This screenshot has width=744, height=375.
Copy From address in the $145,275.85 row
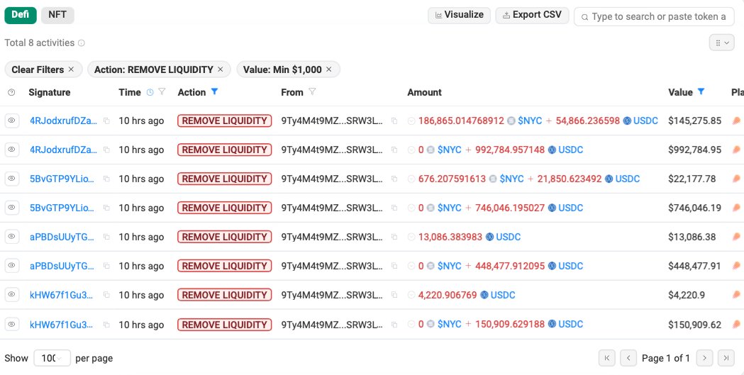pyautogui.click(x=394, y=121)
